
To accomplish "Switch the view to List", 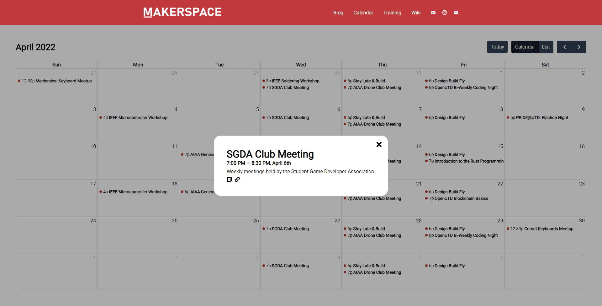I will [x=546, y=47].
